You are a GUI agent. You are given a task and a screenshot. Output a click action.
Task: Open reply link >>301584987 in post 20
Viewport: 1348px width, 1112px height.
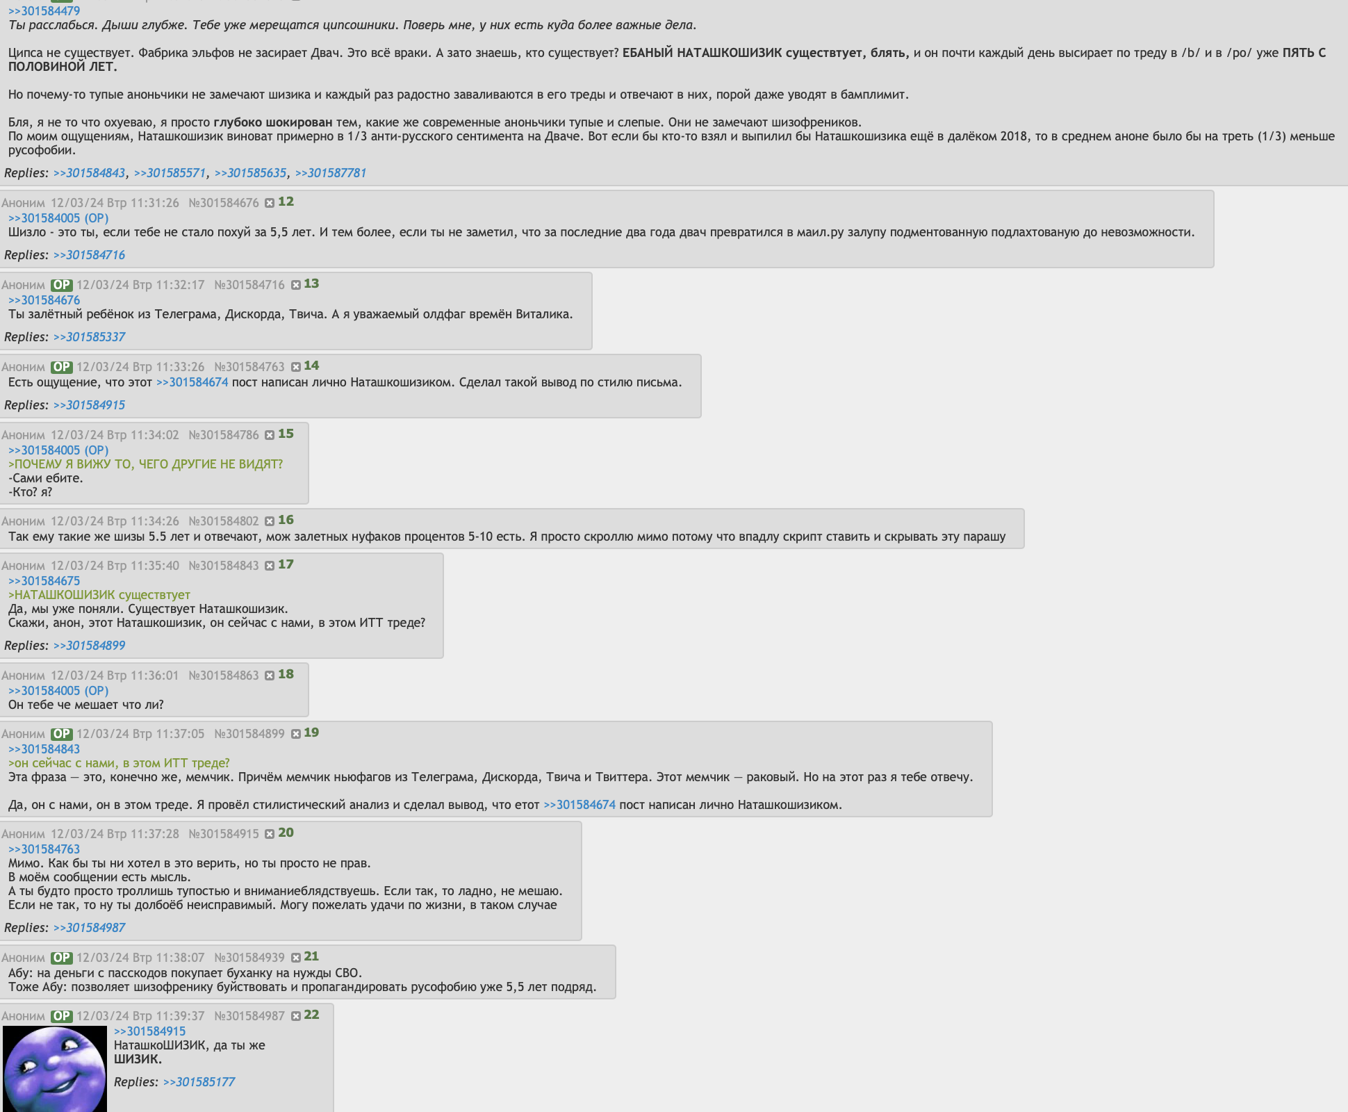[x=89, y=928]
